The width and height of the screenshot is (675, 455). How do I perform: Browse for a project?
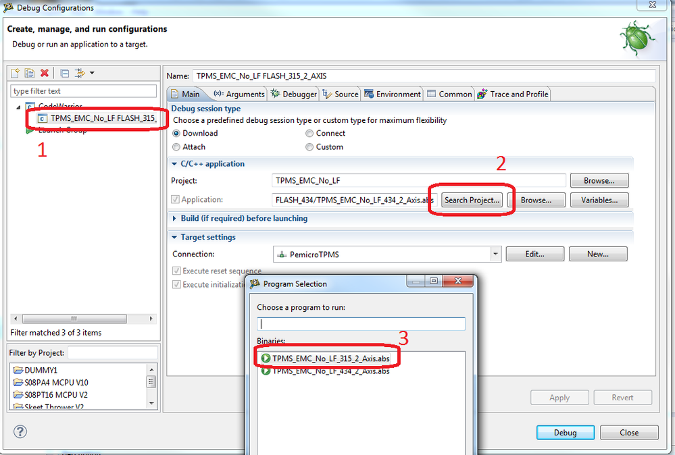(599, 181)
